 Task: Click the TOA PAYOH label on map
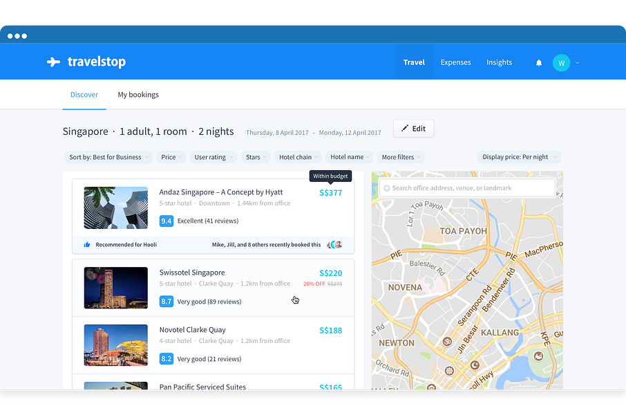(463, 231)
